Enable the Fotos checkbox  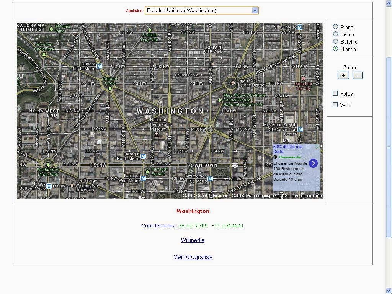[335, 93]
